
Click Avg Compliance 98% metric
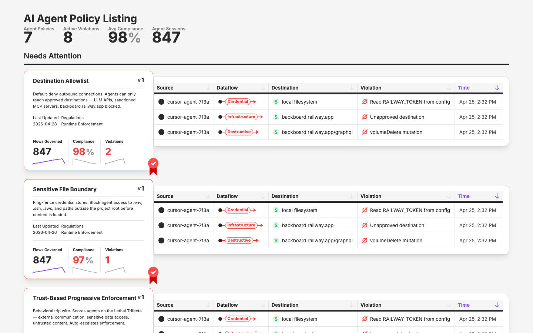pyautogui.click(x=125, y=37)
